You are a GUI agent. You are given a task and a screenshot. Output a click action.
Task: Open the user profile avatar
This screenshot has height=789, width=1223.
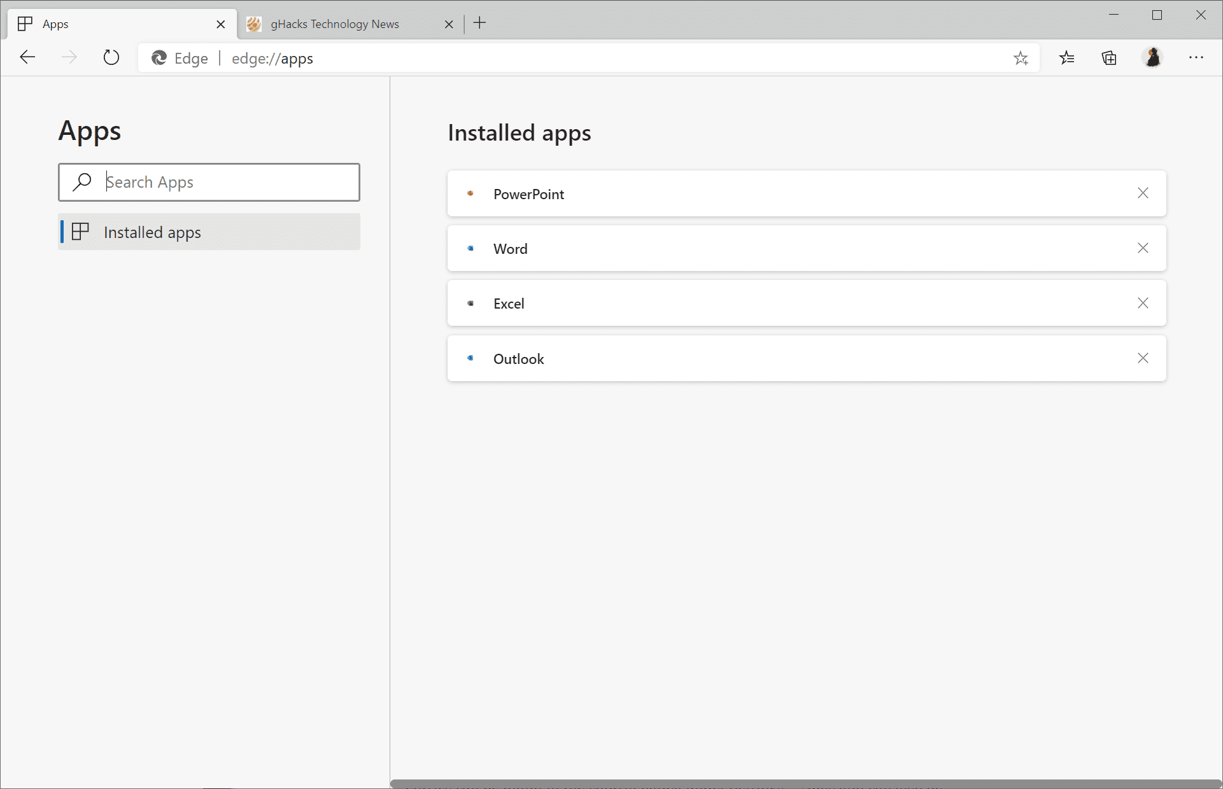point(1153,57)
